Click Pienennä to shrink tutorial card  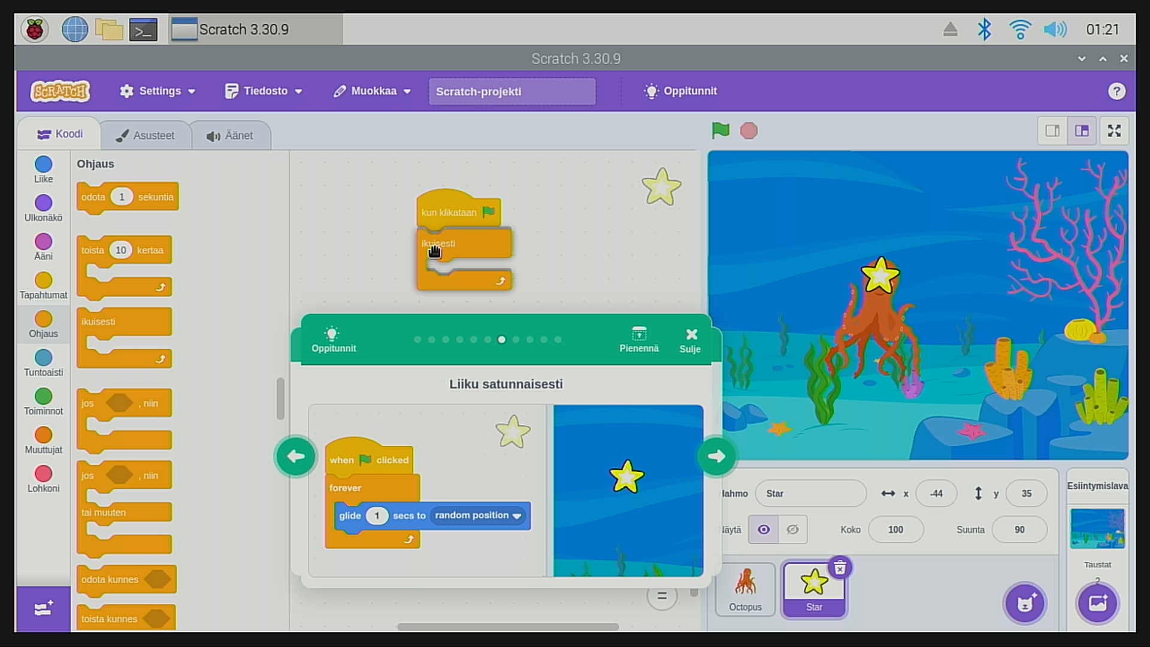pos(638,340)
